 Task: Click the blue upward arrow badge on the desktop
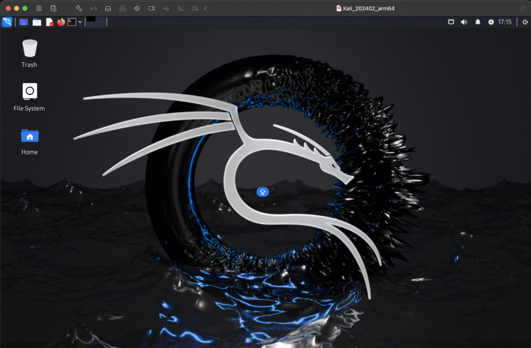pyautogui.click(x=263, y=192)
